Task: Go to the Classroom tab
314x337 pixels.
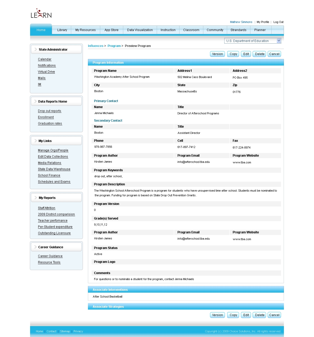Action: click(x=191, y=30)
